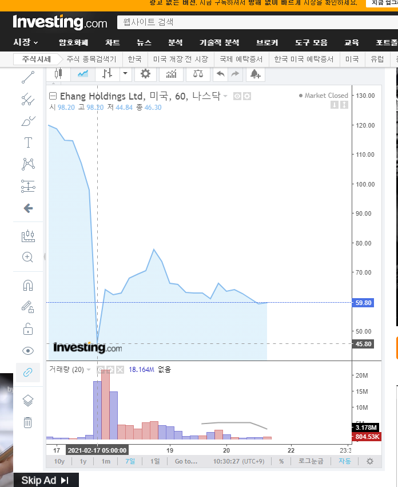Select the 1일 time range
Screen dimensions: 398x487
(155, 461)
